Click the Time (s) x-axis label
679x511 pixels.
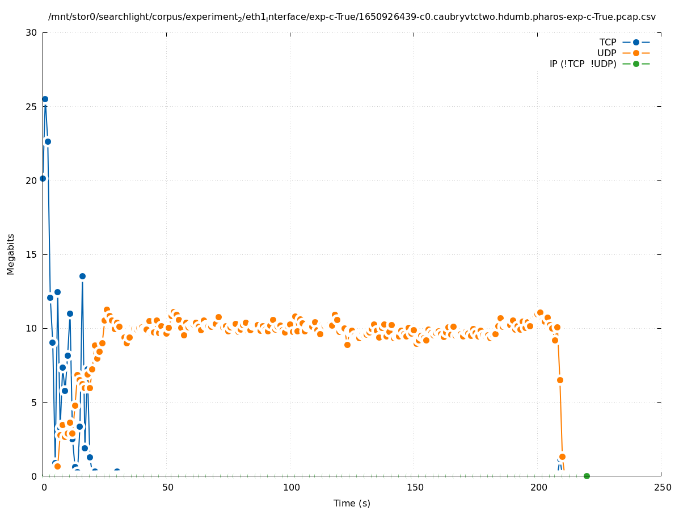[352, 503]
